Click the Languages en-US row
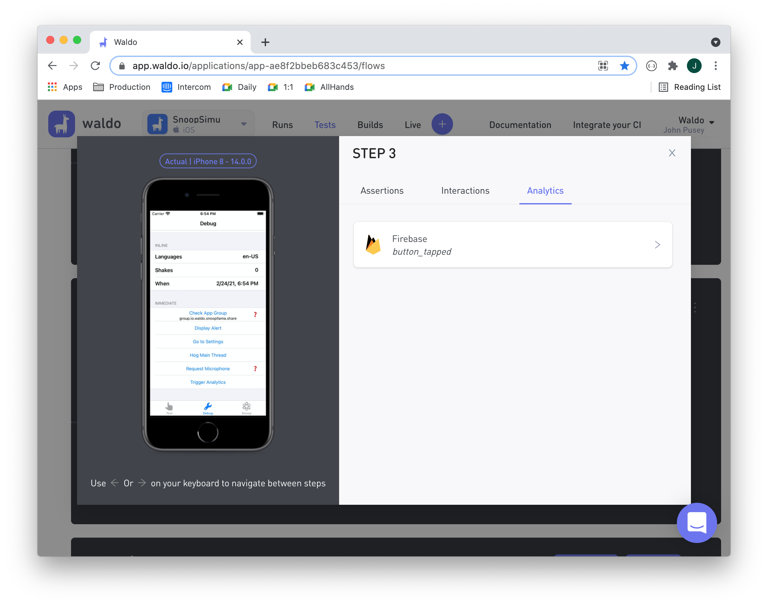 point(208,256)
